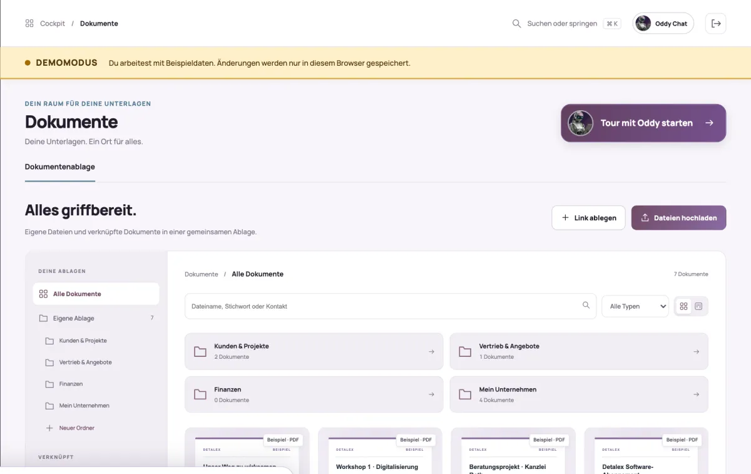
Task: Click 'Neuer Ordner' in the sidebar
Action: point(99,428)
